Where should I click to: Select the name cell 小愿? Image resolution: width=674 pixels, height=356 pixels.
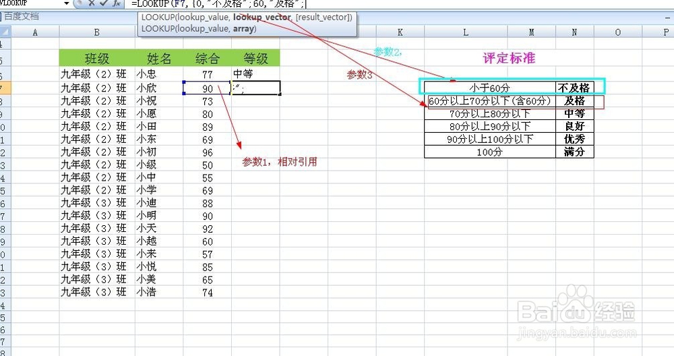point(159,114)
